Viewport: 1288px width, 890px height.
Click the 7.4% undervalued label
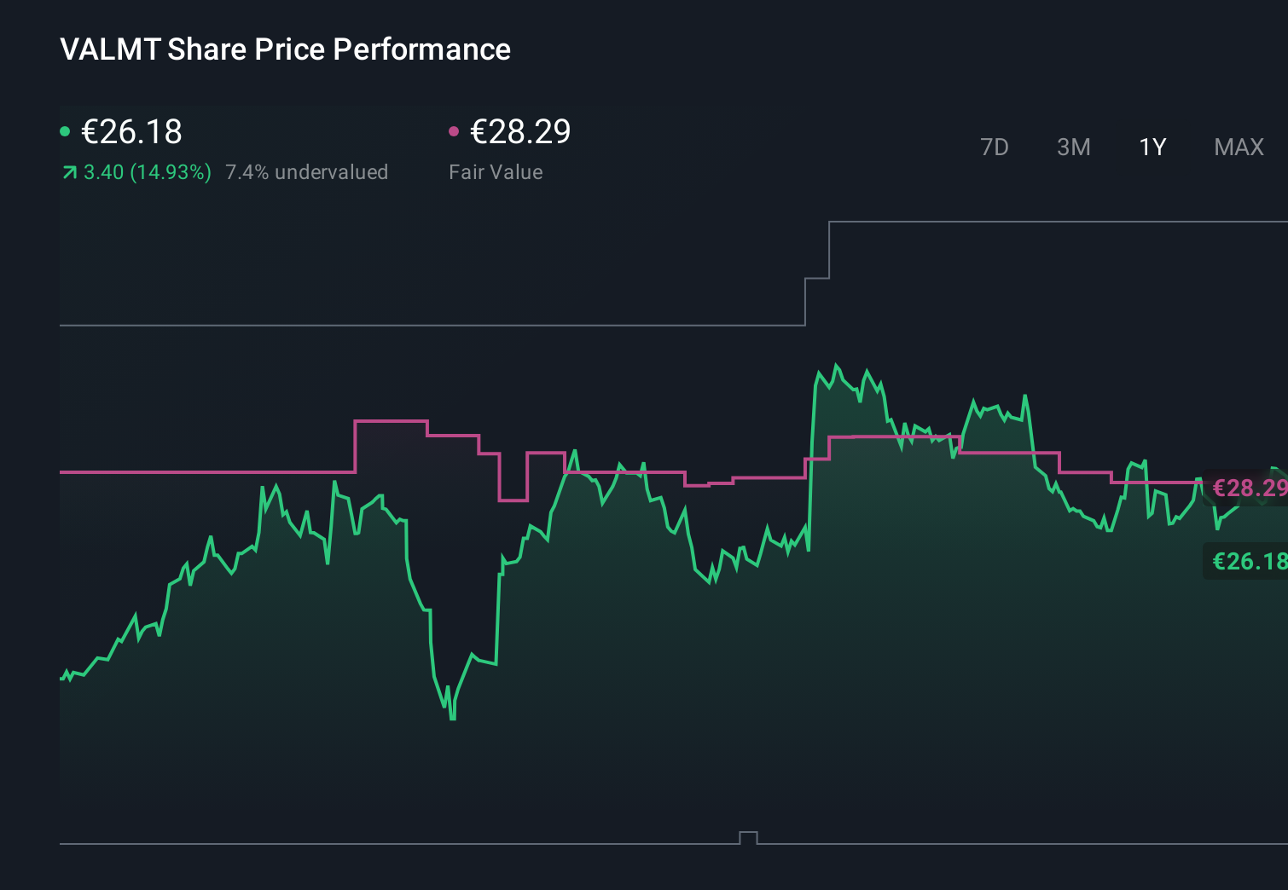tap(307, 171)
